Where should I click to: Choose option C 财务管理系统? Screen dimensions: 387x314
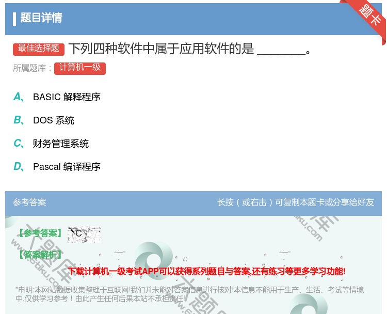[x=51, y=144]
